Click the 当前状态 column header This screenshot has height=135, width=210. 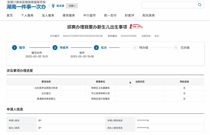(140, 81)
